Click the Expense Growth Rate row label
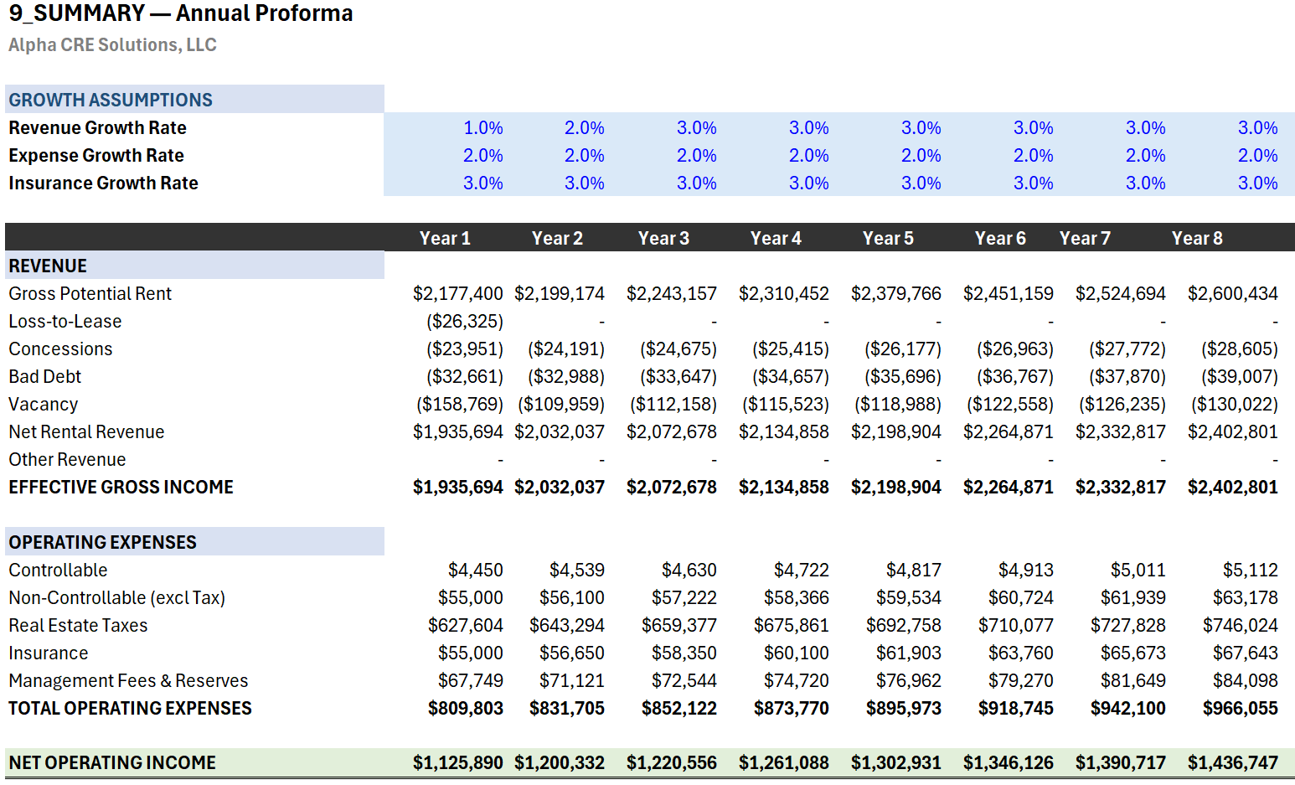Viewport: 1295px width, 785px height. (95, 155)
